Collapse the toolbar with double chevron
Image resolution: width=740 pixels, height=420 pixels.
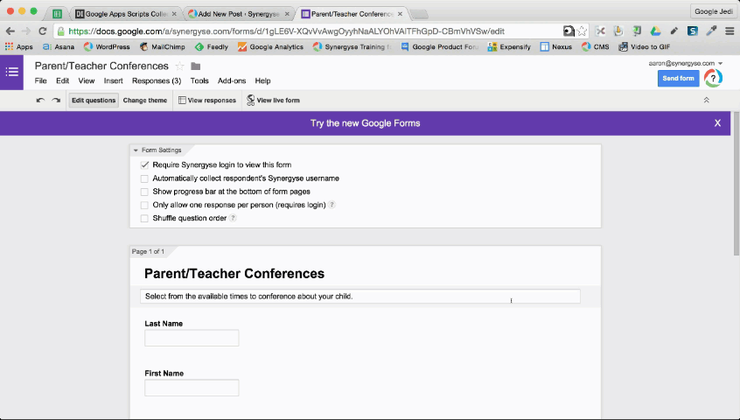coord(706,101)
